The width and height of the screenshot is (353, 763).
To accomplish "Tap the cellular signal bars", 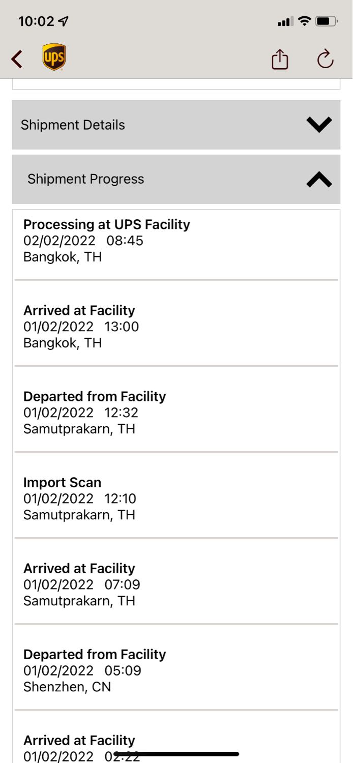I will tap(285, 21).
